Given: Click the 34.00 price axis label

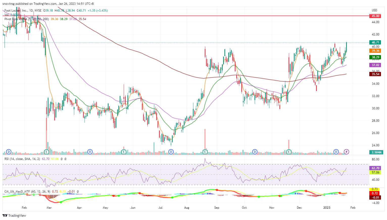Looking at the screenshot, I should pos(375,84).
